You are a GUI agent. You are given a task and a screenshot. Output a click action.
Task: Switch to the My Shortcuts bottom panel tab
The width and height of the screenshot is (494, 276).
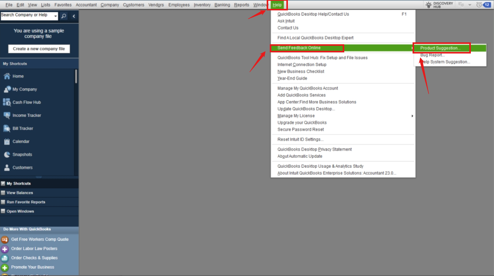[x=39, y=184]
